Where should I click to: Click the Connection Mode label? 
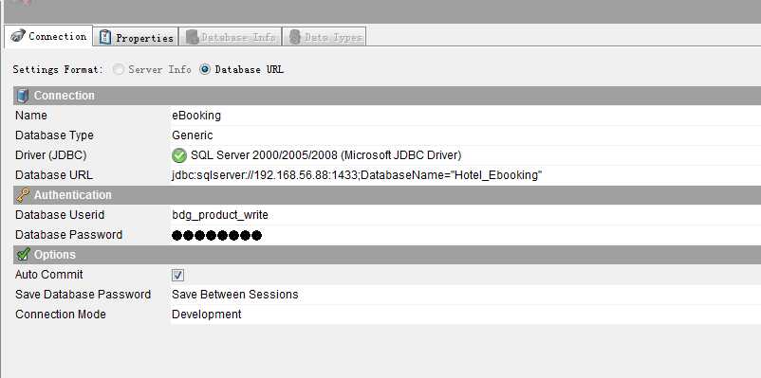coord(60,314)
